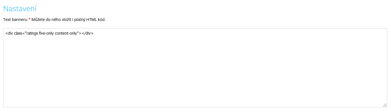Click the opening <div tag text
The height and width of the screenshot is (112, 391).
click(x=9, y=33)
